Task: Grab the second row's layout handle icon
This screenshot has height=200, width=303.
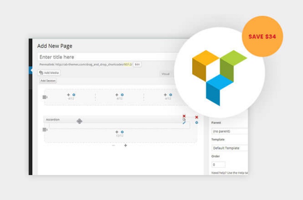Action: pos(45,129)
